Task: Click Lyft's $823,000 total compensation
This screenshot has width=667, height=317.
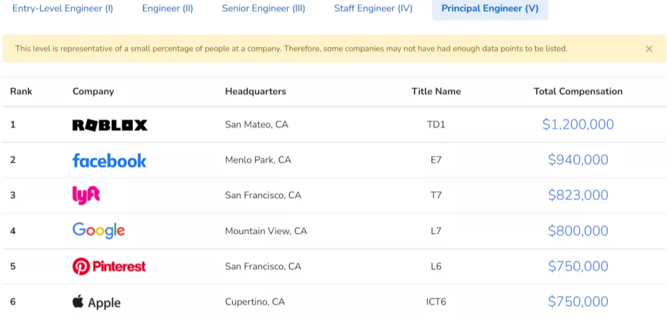Action: 578,195
